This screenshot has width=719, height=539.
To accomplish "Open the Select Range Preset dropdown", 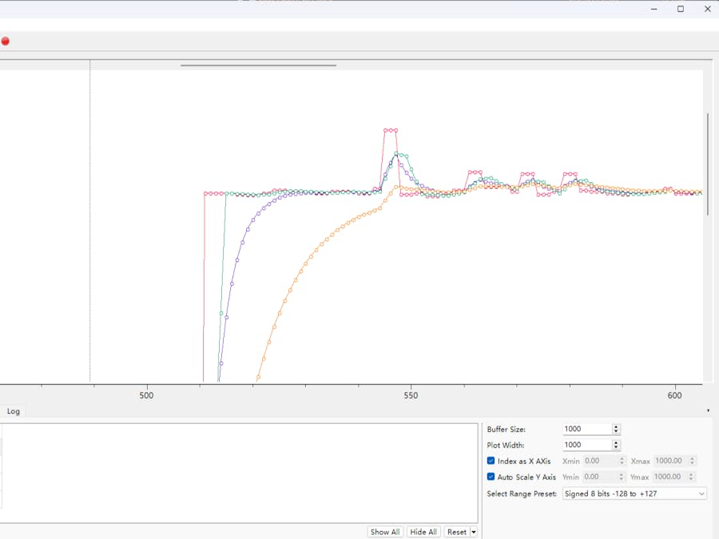I will (x=634, y=493).
